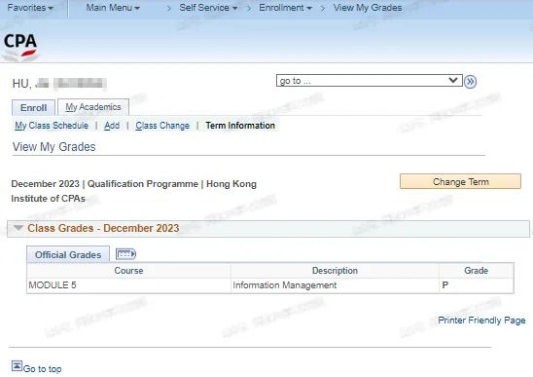Image resolution: width=533 pixels, height=377 pixels.
Task: Collapse the Class Grades December 2023 section
Action: pyautogui.click(x=18, y=228)
